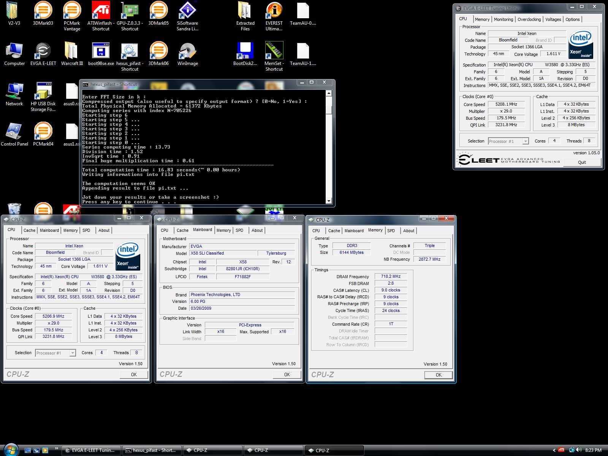Select the TeamAU-0 file icon
608x456 pixels.
click(x=303, y=14)
